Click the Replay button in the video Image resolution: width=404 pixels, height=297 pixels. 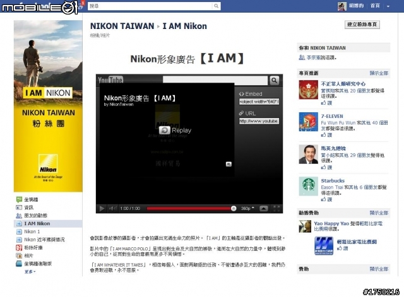point(175,131)
